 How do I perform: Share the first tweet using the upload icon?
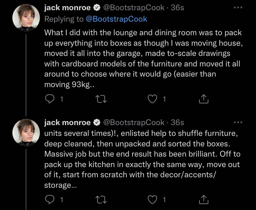coord(203,99)
